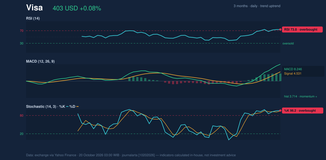The width and height of the screenshot is (326, 160).
Task: Click the MACD (12, 26, 9) heading
Action: tap(40, 61)
